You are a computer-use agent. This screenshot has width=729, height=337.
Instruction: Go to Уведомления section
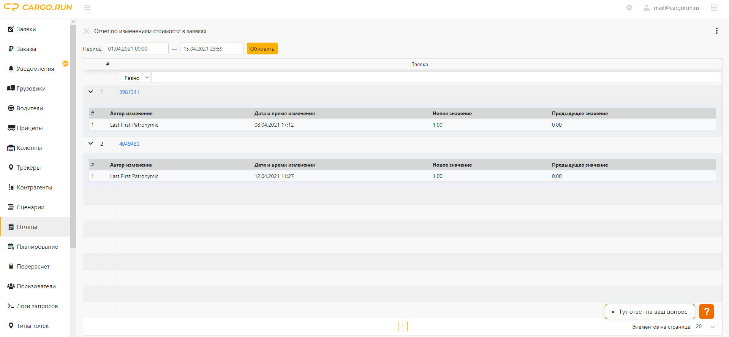pos(35,69)
